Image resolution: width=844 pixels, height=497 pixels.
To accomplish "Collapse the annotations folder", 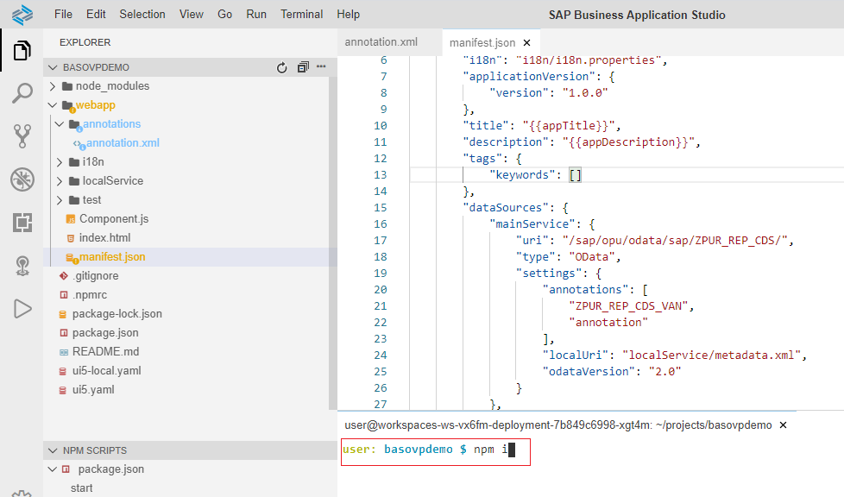I will tap(60, 124).
